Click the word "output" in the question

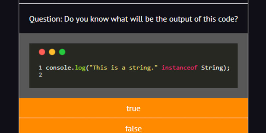(178, 19)
